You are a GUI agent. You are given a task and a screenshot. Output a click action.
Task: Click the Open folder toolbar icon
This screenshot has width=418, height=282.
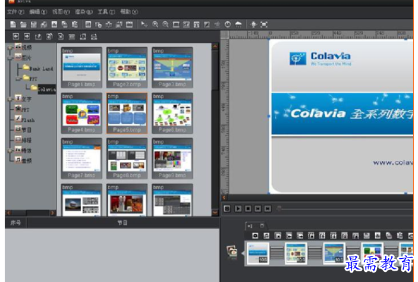click(x=23, y=24)
